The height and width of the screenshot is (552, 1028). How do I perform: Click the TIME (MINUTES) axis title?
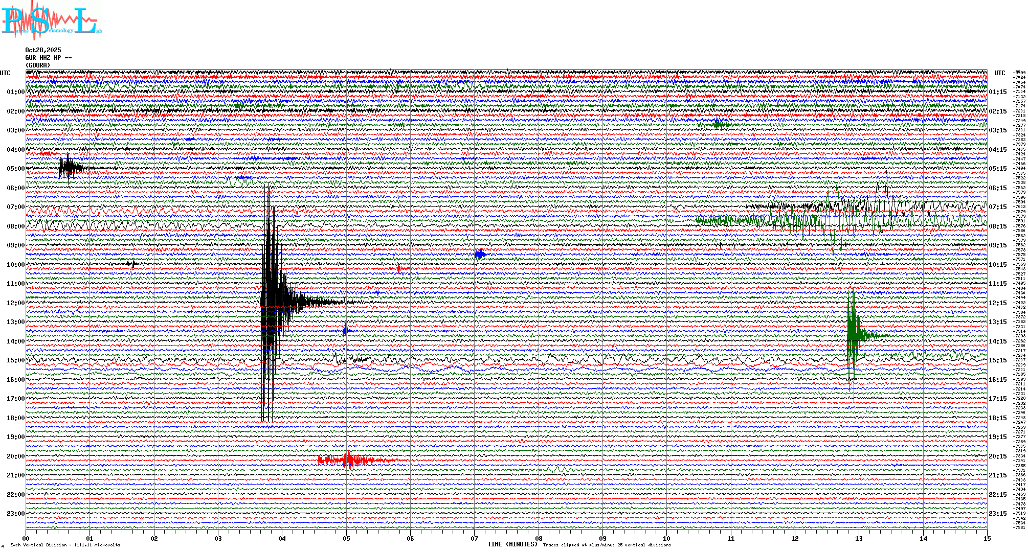[x=512, y=544]
